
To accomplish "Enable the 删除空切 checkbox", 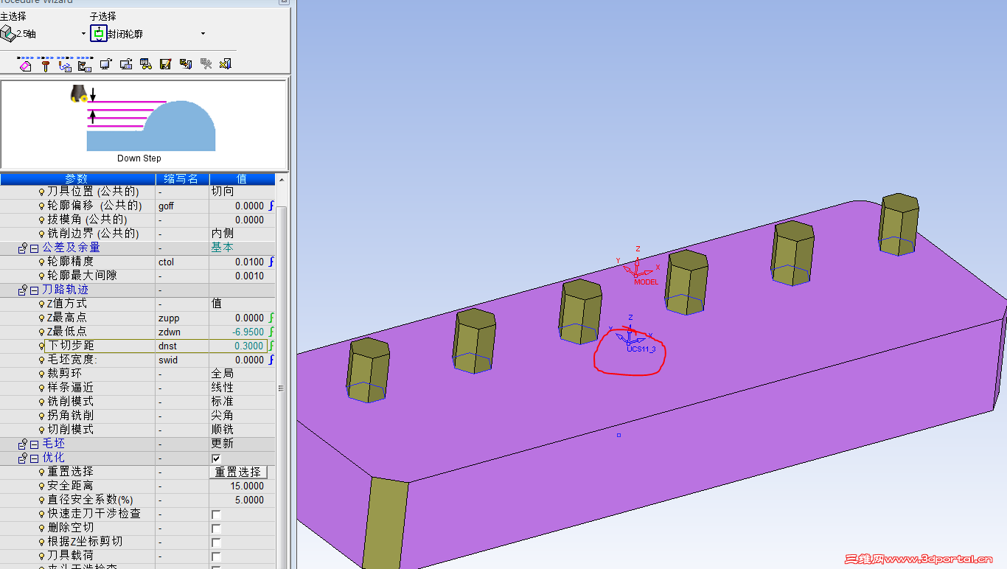I will pos(216,528).
